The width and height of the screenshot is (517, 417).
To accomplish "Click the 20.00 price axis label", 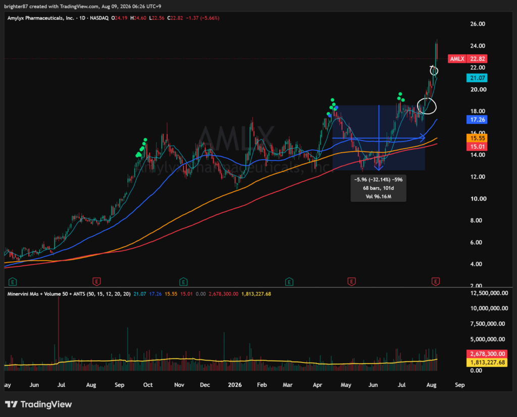I will pyautogui.click(x=478, y=90).
